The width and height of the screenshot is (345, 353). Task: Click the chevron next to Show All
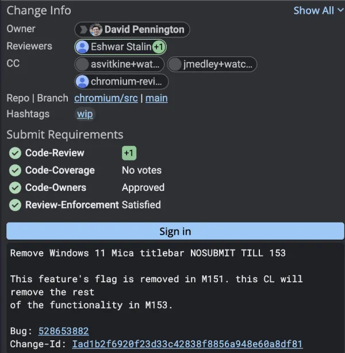pyautogui.click(x=340, y=10)
